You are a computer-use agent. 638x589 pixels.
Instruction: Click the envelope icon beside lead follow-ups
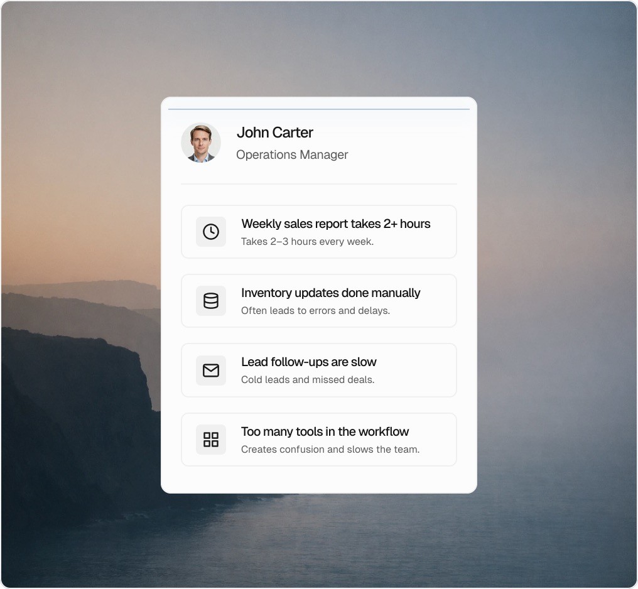pyautogui.click(x=211, y=370)
